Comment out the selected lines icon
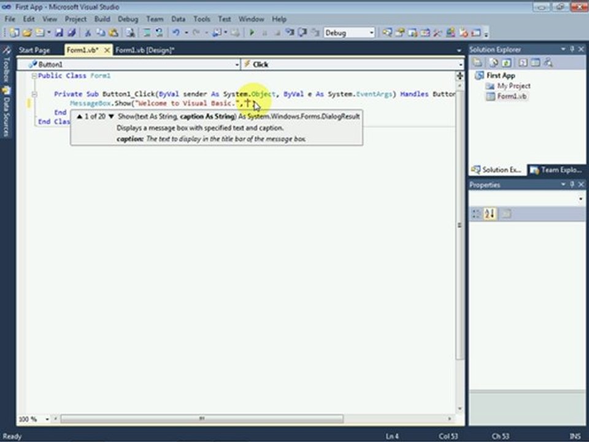The height and width of the screenshot is (442, 589). click(147, 33)
